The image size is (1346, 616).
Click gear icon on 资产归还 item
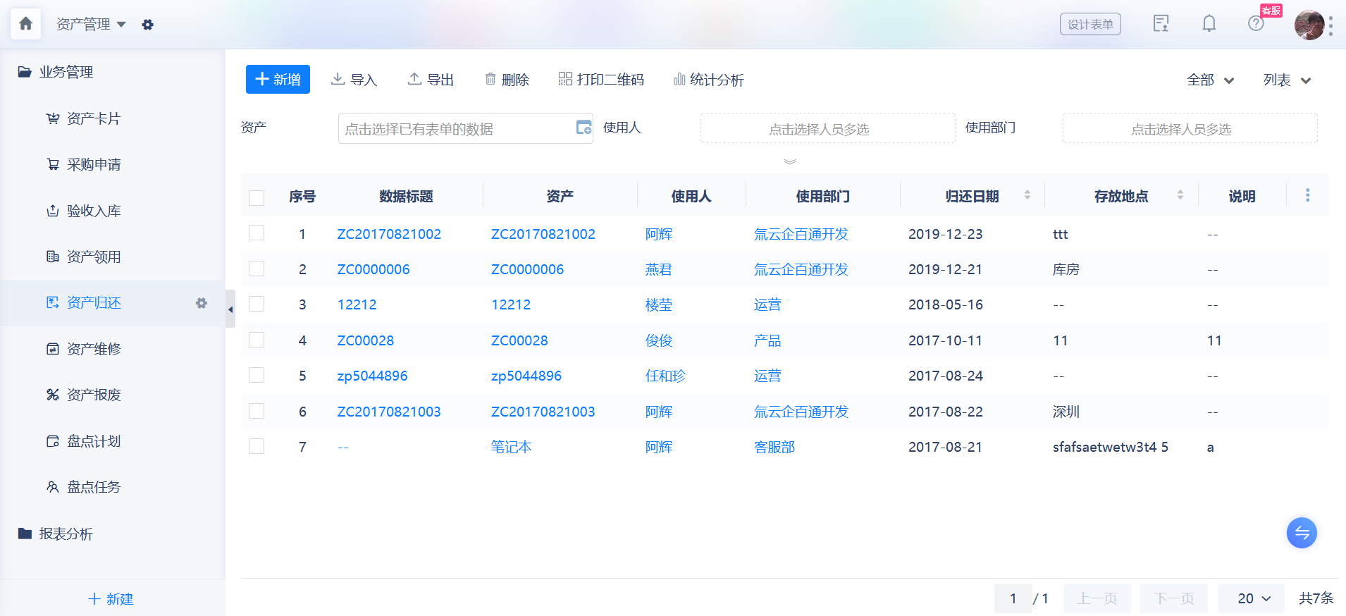point(202,303)
